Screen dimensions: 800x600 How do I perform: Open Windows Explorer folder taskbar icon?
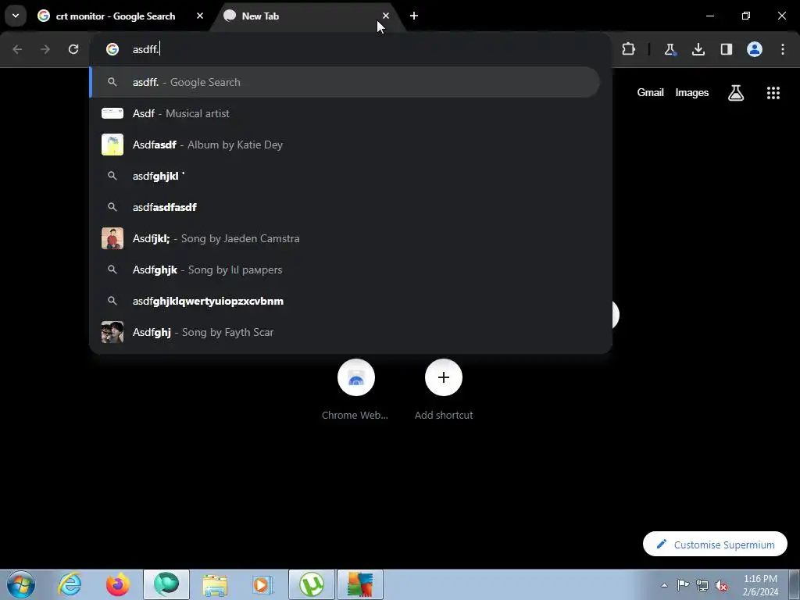point(215,584)
